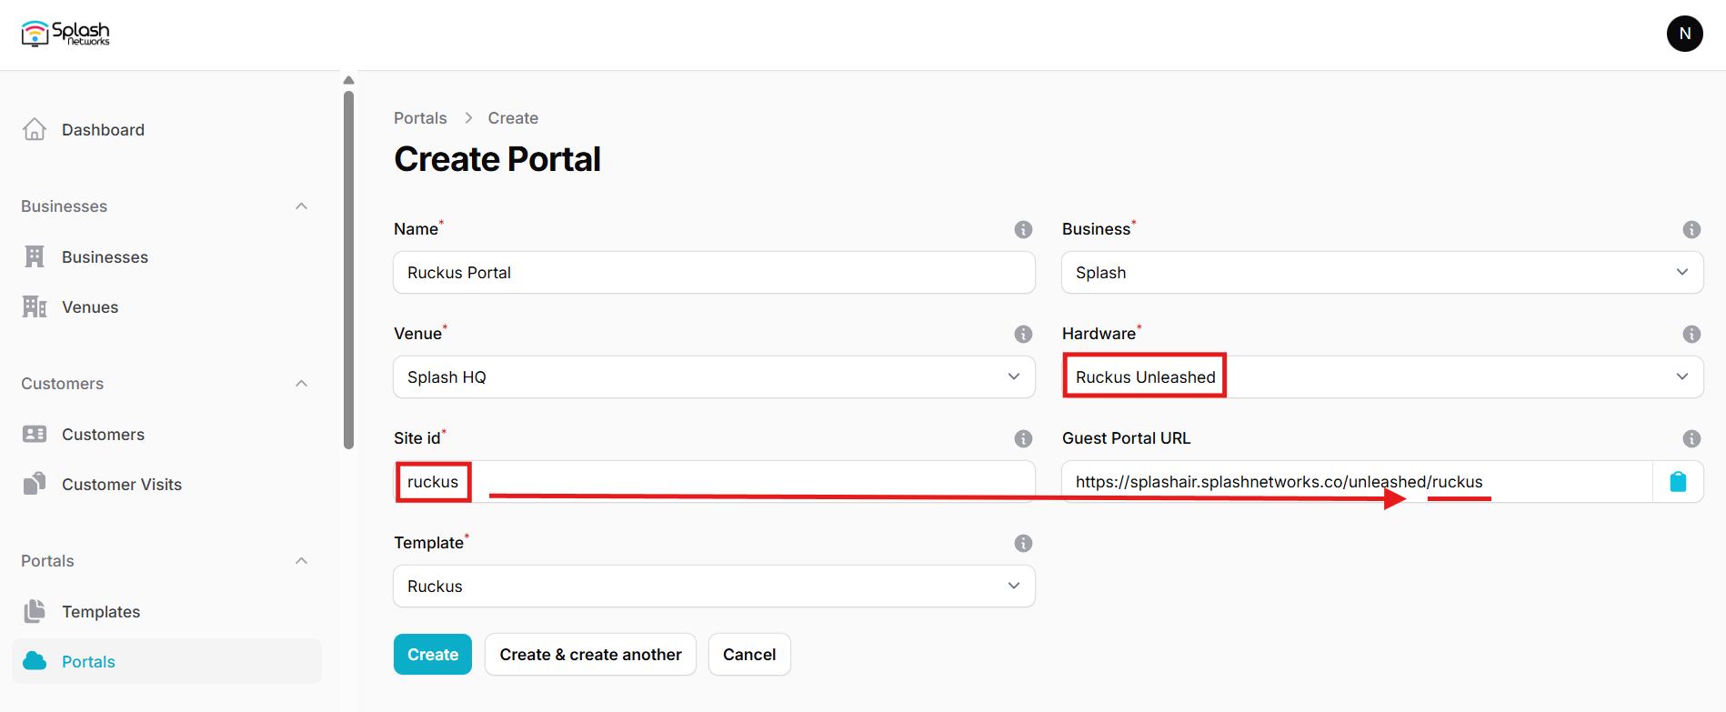Click the Create button
The width and height of the screenshot is (1726, 712).
pyautogui.click(x=432, y=655)
